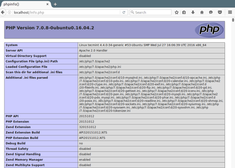Click the magnifier icon in search box
235x168 pixels.
click(x=132, y=12)
